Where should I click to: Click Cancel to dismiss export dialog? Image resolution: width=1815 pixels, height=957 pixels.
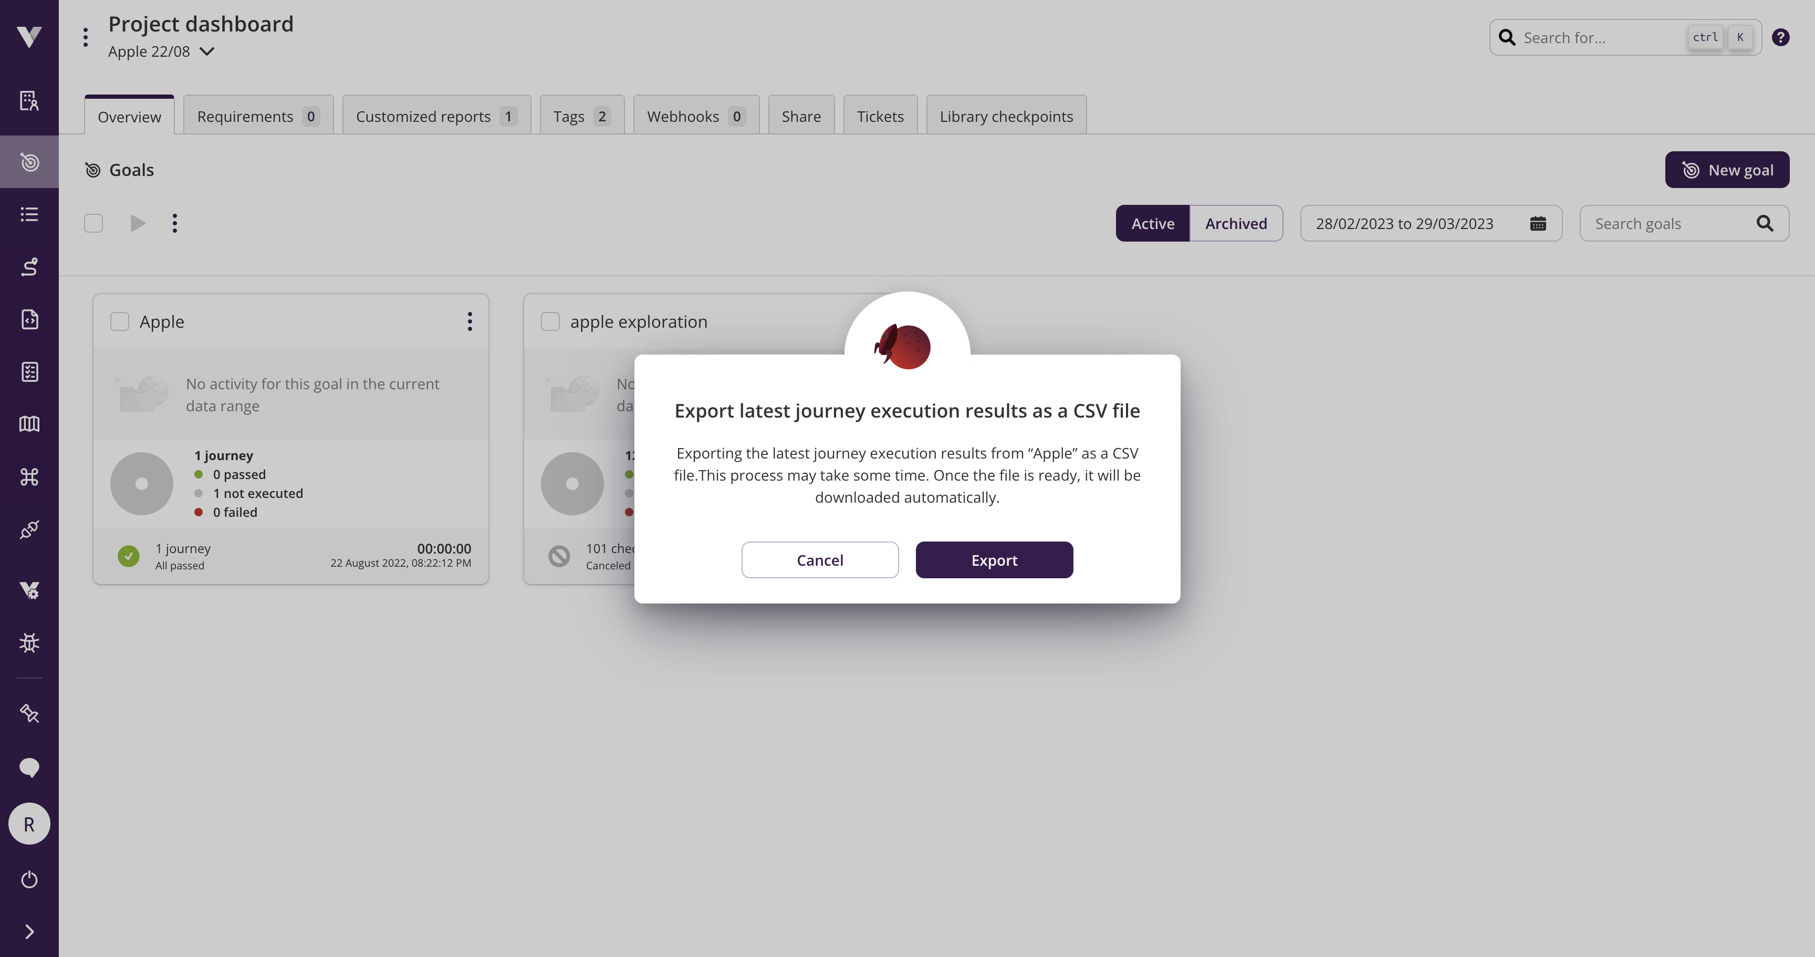[820, 559]
